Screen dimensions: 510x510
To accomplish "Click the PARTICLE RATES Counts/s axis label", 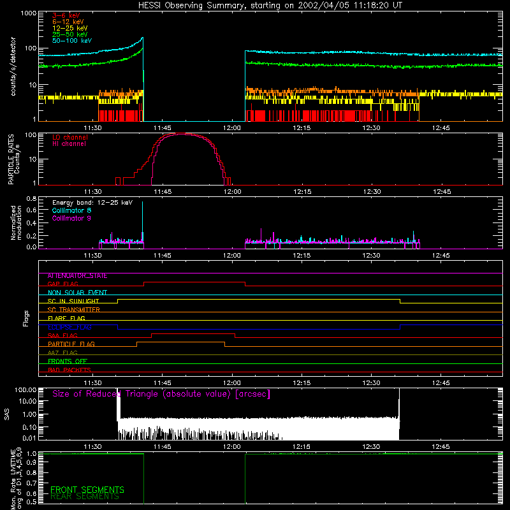I will [13, 159].
